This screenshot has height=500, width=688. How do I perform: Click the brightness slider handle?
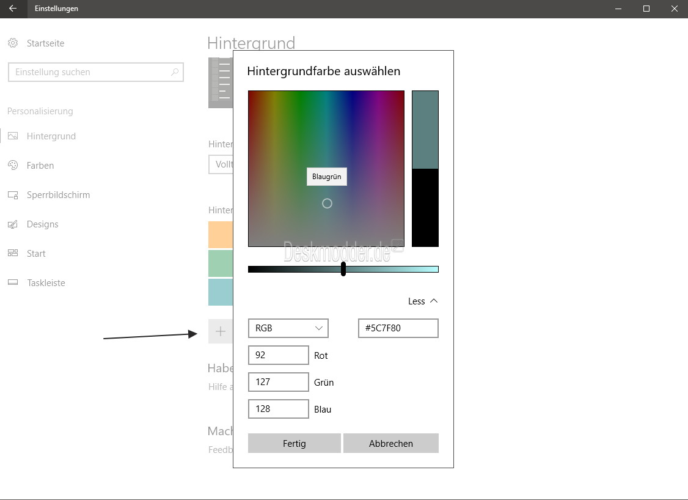click(x=343, y=269)
